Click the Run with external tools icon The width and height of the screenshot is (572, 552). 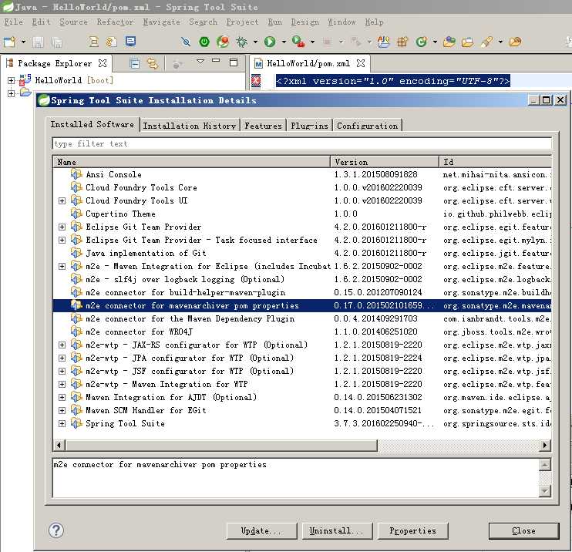pos(298,42)
